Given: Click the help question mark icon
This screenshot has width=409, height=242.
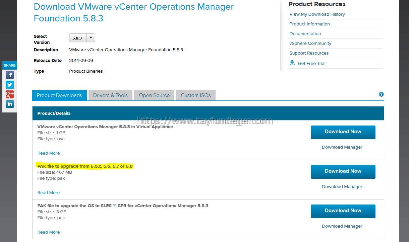Looking at the screenshot, I should point(381,94).
